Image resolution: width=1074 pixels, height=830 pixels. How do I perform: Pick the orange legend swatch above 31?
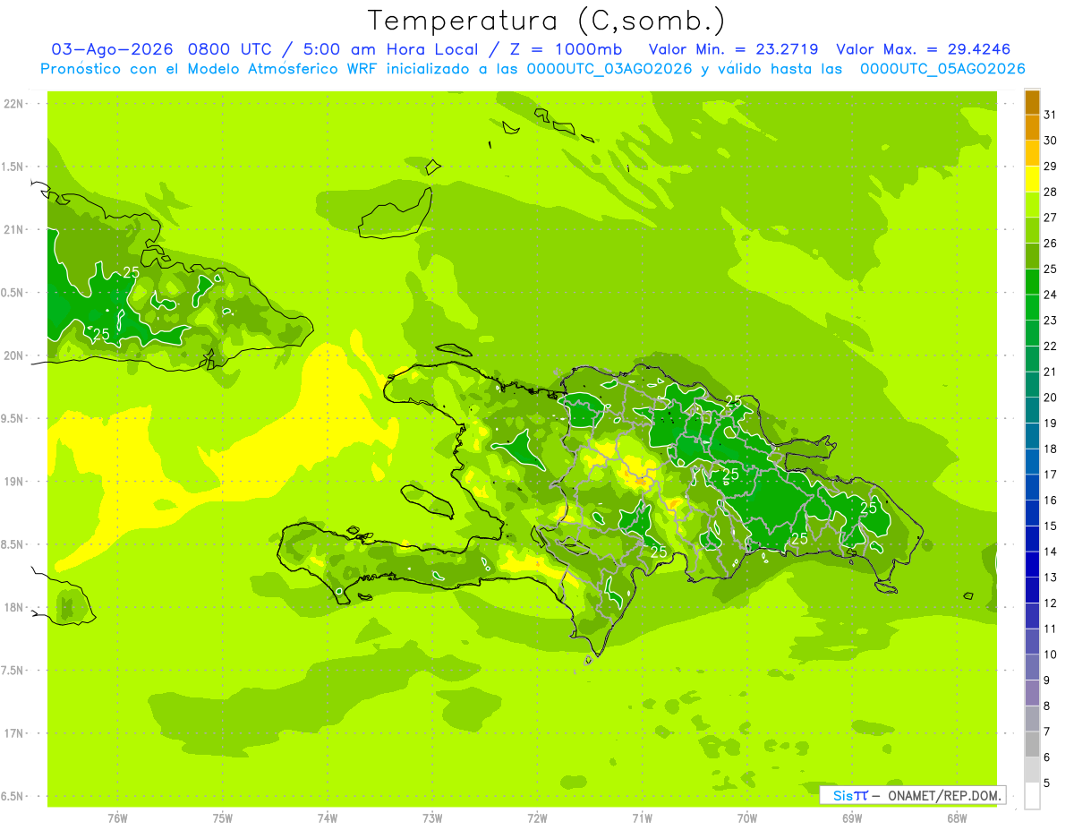pyautogui.click(x=1032, y=101)
